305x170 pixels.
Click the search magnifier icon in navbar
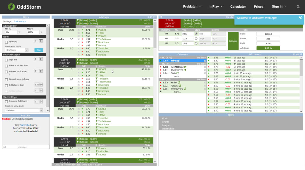click(x=298, y=7)
